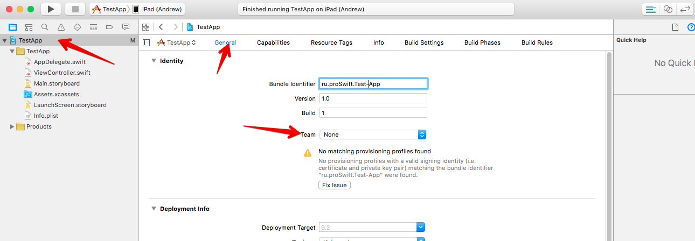Switch to the Resource Tags tab

tap(331, 42)
